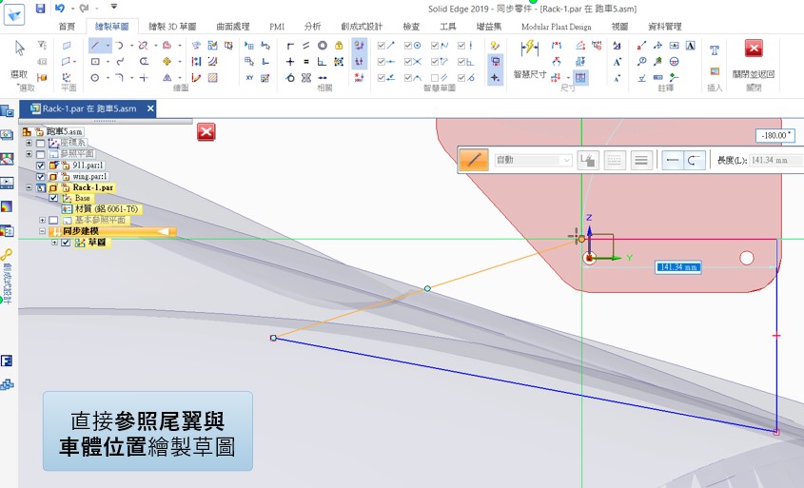
Task: Enable the unchecked parallel IntelliSketch checkbox
Action: click(x=435, y=78)
